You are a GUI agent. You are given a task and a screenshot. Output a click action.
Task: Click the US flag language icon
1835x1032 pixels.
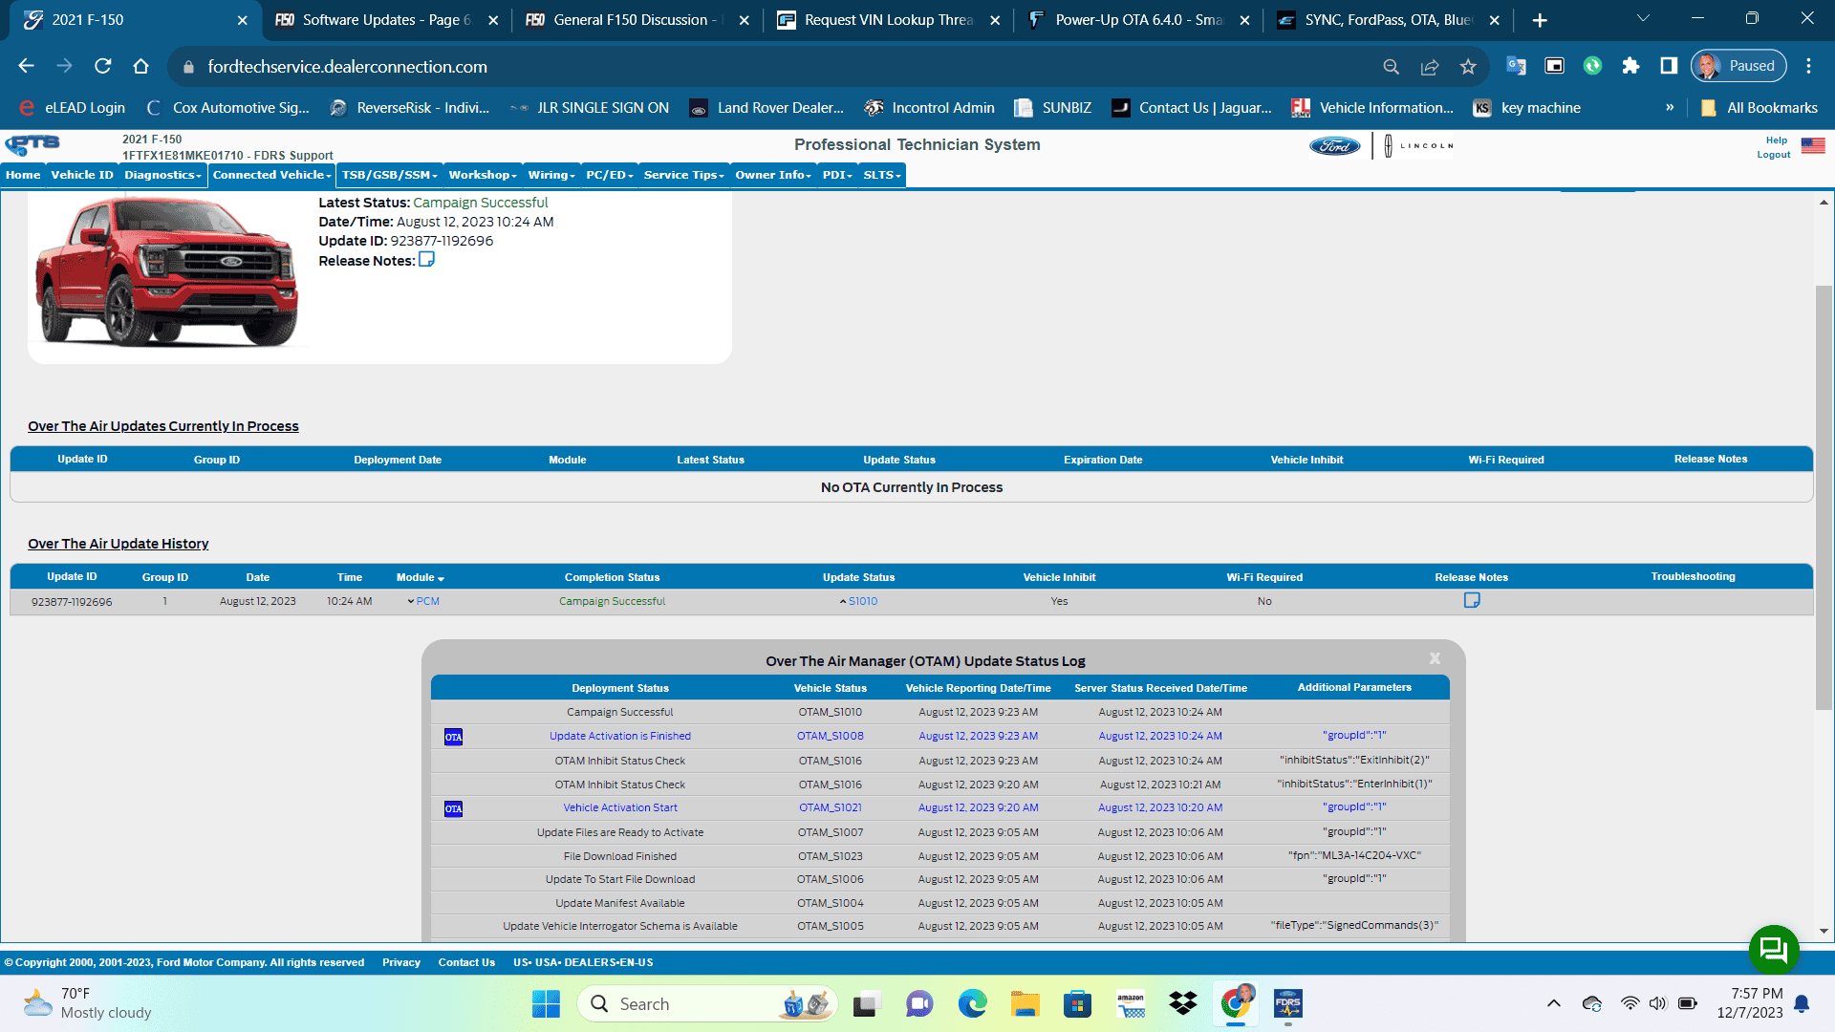[1813, 146]
